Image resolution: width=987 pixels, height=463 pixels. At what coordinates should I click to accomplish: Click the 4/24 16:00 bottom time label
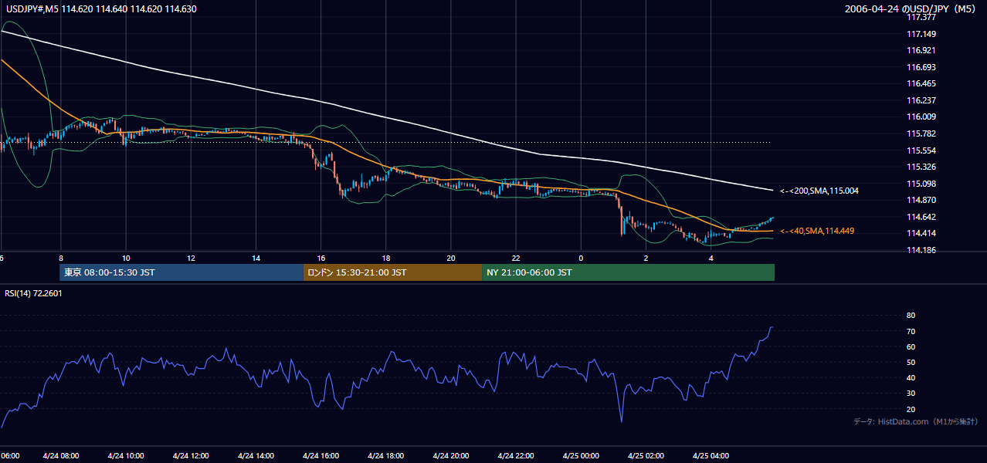(x=321, y=455)
